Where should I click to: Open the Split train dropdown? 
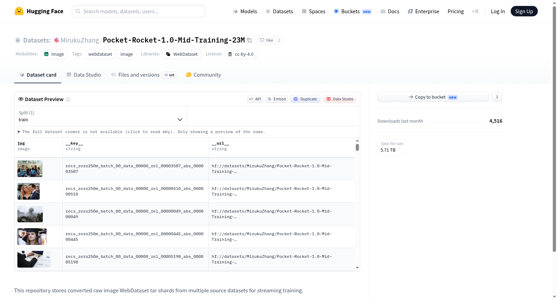click(x=101, y=116)
